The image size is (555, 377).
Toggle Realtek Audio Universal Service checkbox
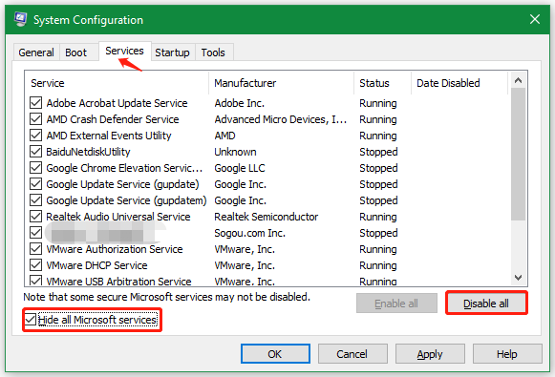[35, 217]
